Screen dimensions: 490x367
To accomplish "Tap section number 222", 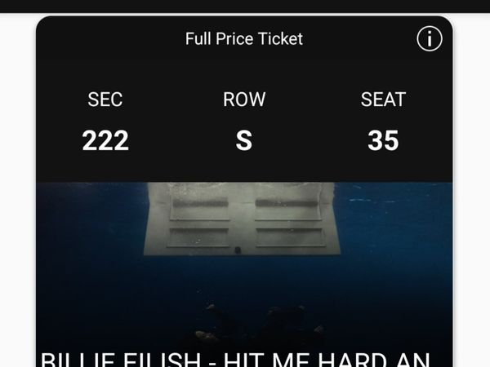I will (105, 141).
